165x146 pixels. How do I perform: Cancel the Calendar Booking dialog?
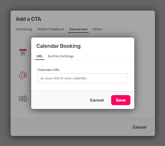point(97,100)
